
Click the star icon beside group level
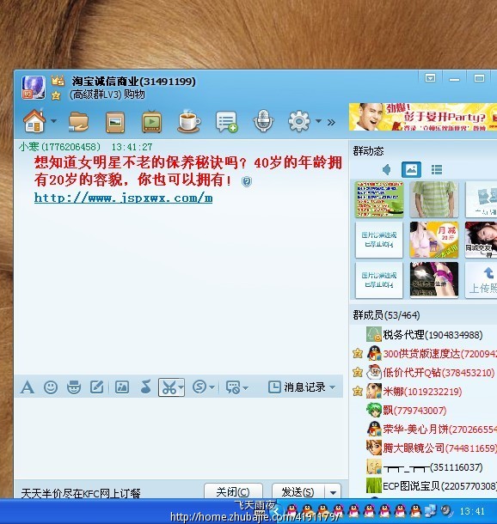point(56,96)
